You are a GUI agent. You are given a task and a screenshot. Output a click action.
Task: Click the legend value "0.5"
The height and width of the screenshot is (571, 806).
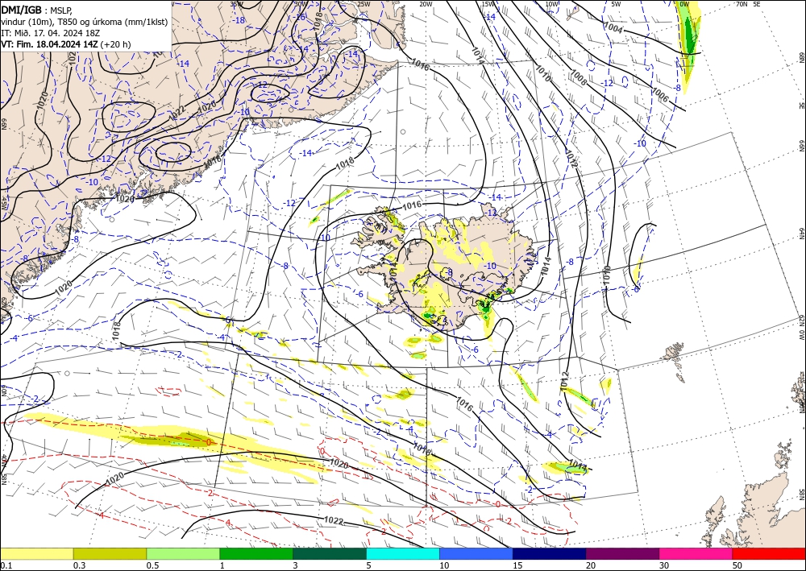click(152, 565)
